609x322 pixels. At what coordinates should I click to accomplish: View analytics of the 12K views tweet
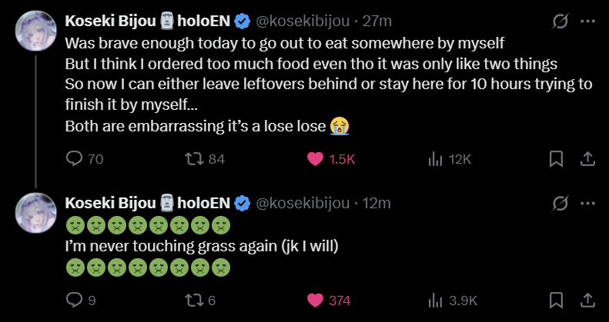435,158
